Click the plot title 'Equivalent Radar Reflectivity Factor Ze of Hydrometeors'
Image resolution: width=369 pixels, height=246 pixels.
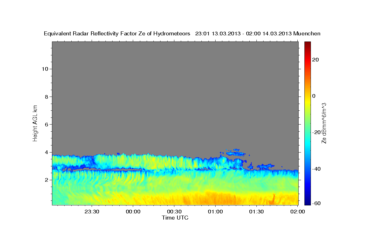(117, 34)
